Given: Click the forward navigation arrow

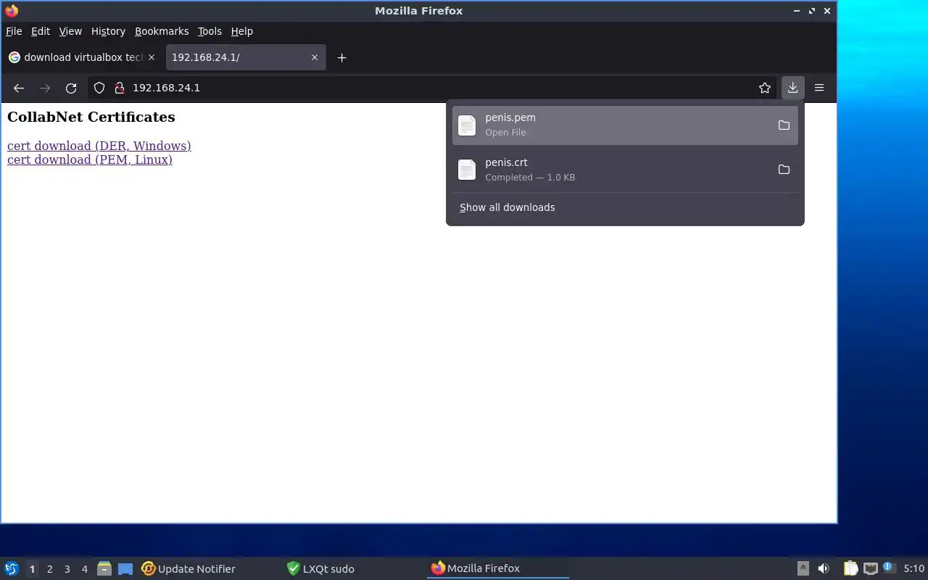Looking at the screenshot, I should [45, 88].
